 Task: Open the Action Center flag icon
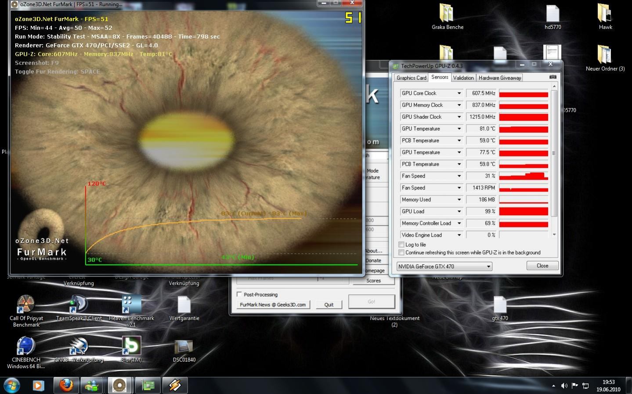click(x=575, y=386)
